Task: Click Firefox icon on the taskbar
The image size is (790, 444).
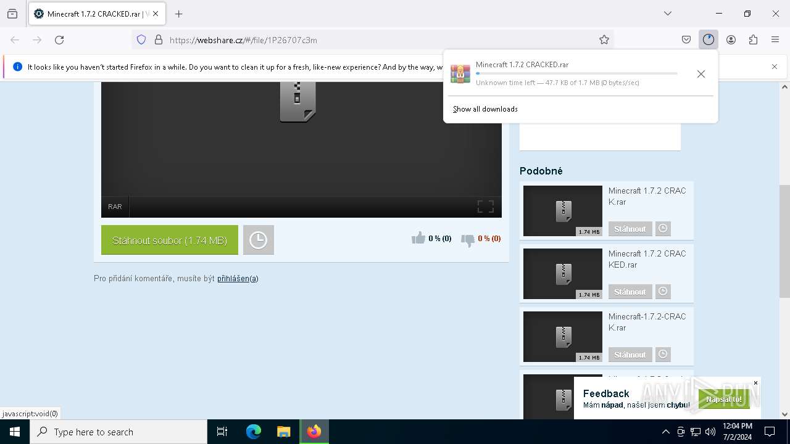Action: pos(314,432)
